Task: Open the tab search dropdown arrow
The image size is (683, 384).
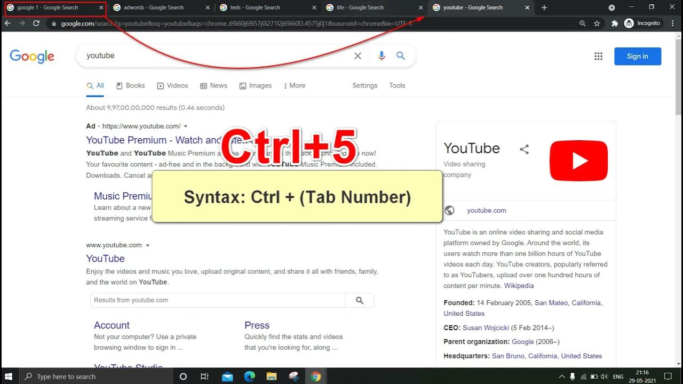Action: [x=611, y=8]
